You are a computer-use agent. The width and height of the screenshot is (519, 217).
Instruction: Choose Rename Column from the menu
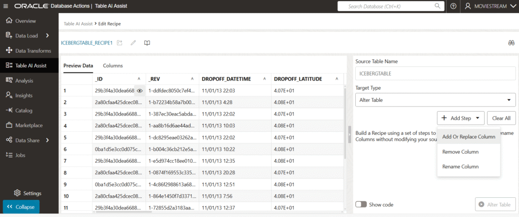[x=460, y=167]
